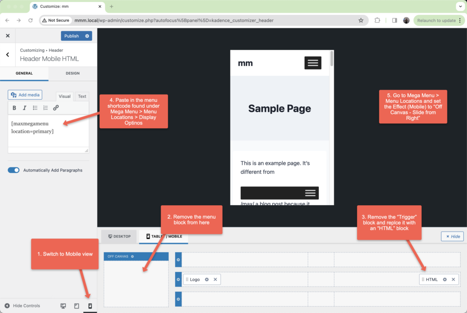The width and height of the screenshot is (467, 313).
Task: Switch to tablet preview device icon
Action: coord(77,306)
